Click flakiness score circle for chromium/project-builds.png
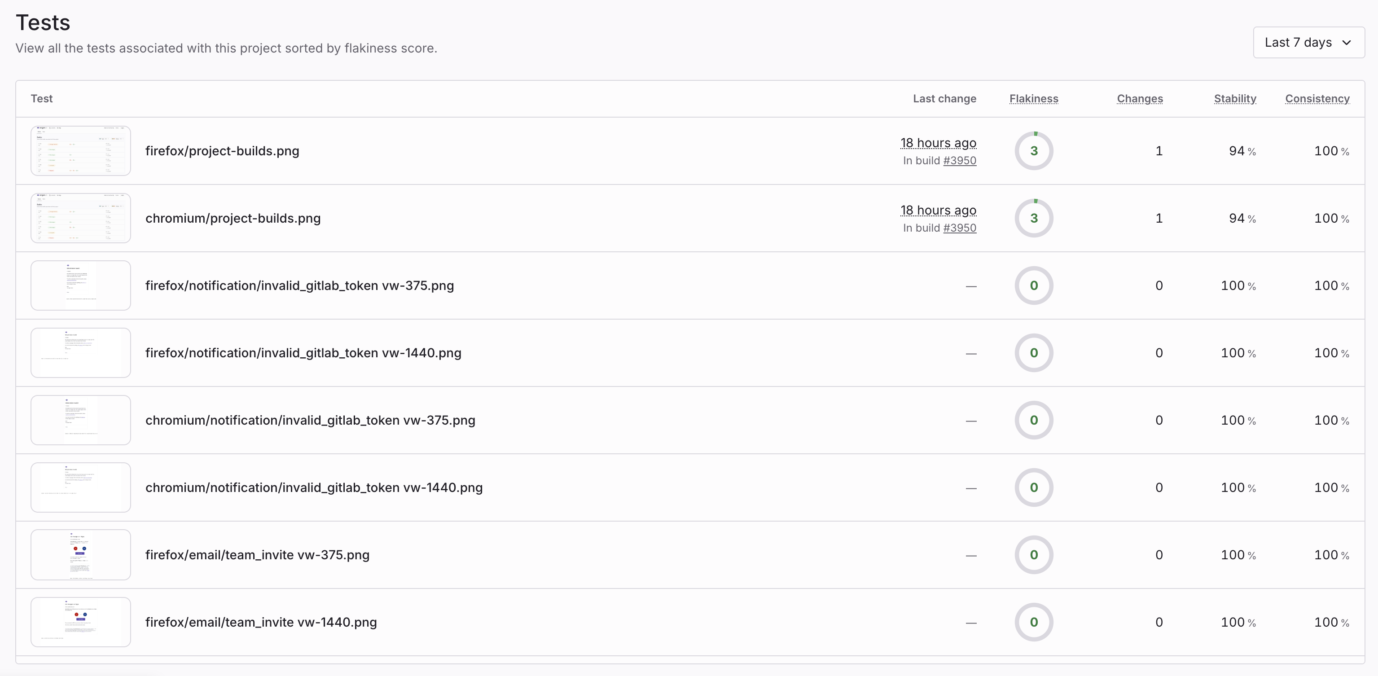1378x676 pixels. [x=1033, y=218]
